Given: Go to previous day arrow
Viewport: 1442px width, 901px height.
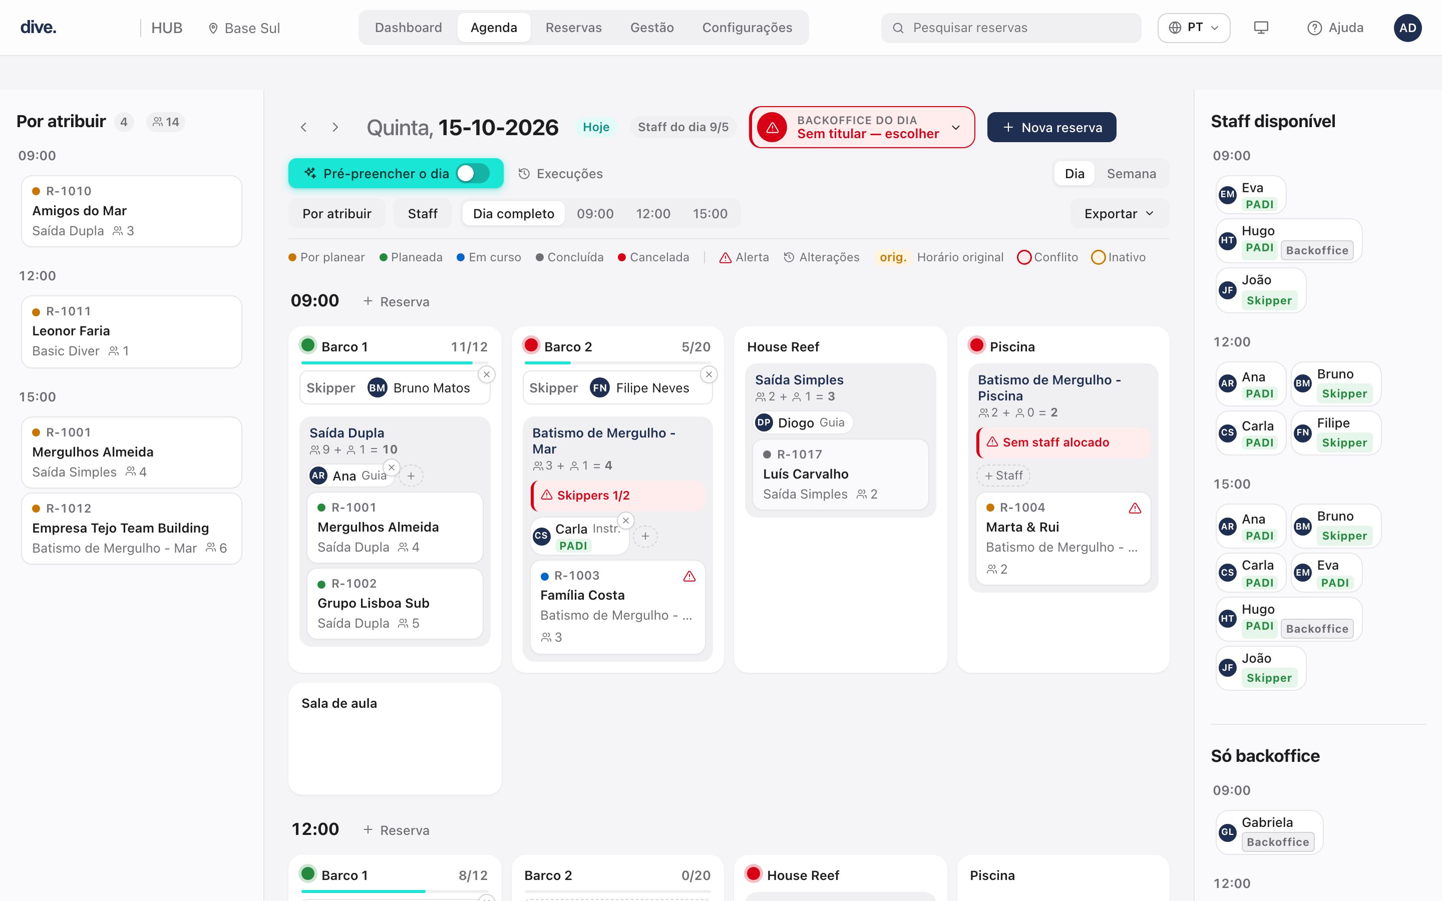Looking at the screenshot, I should 304,127.
